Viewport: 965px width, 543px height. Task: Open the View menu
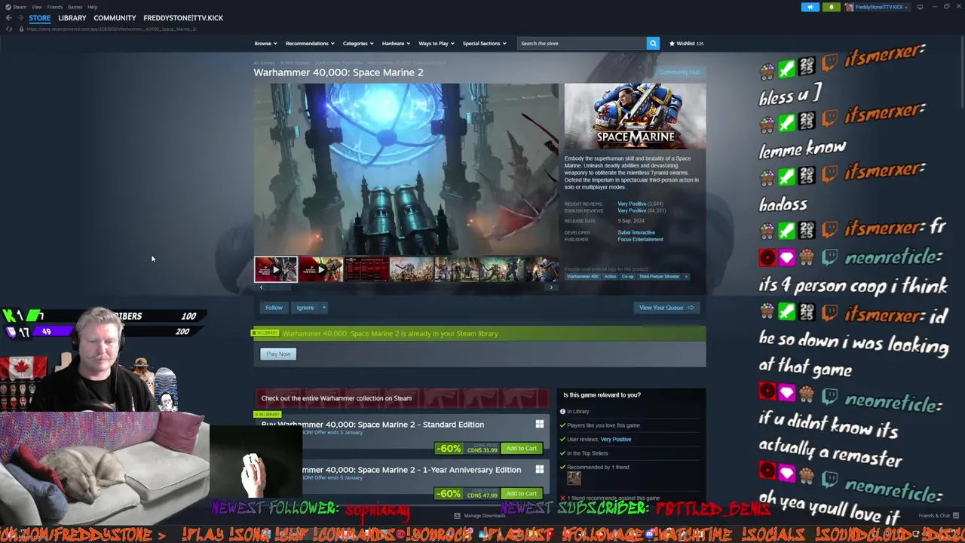(x=36, y=7)
